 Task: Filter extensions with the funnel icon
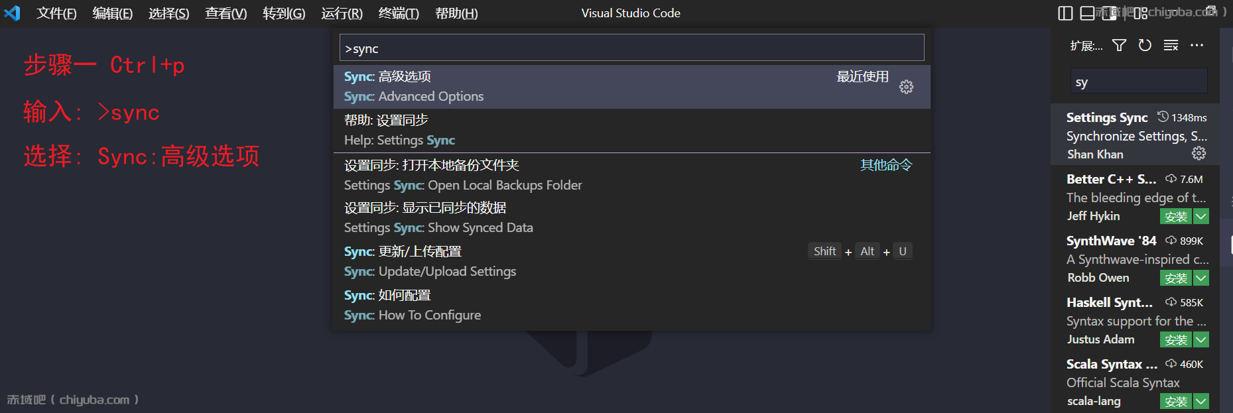1119,45
